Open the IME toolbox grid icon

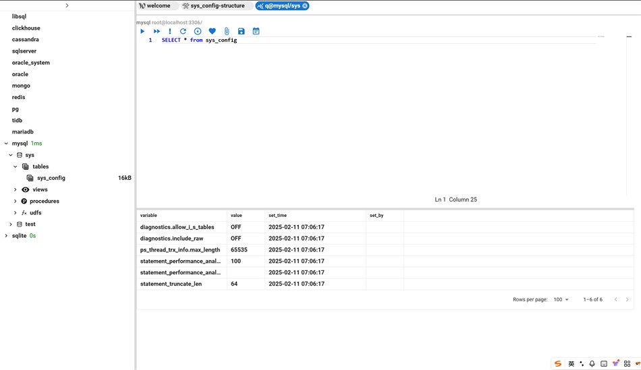click(627, 363)
